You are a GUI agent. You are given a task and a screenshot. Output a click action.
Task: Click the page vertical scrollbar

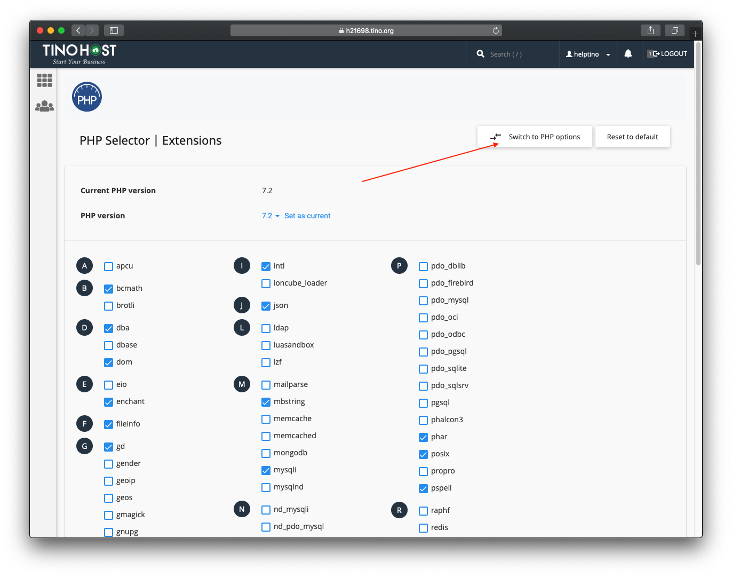[698, 154]
